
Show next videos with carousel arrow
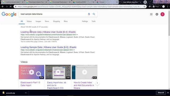click(97, 83)
